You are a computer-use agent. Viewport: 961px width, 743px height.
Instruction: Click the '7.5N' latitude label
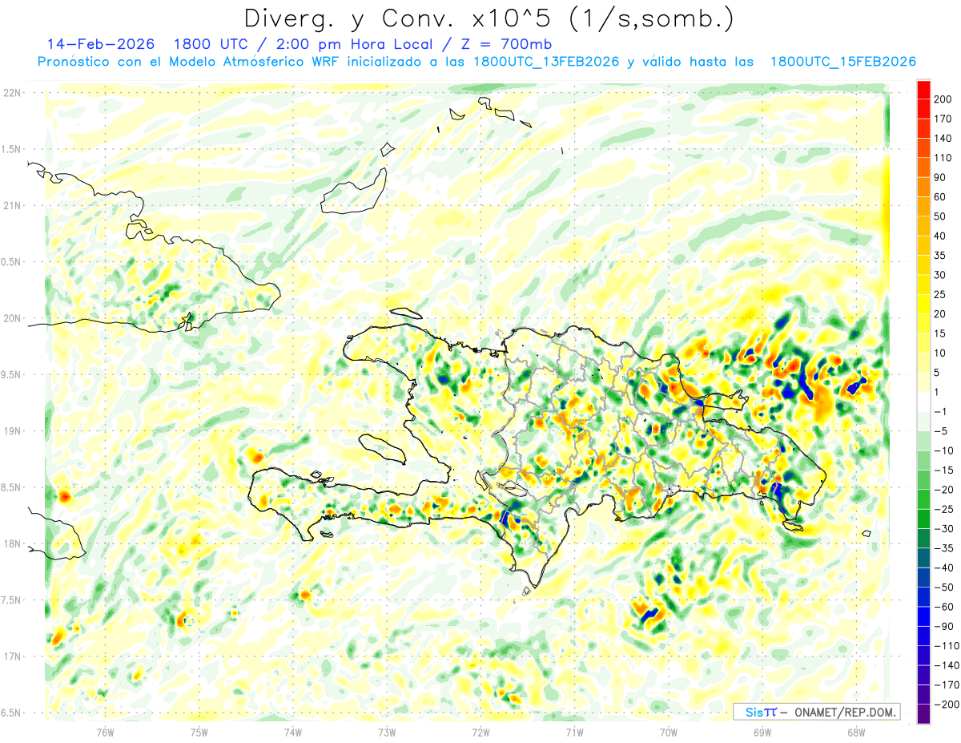tap(12, 600)
